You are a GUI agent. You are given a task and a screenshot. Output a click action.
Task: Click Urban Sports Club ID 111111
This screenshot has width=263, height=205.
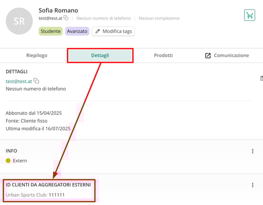click(35, 195)
